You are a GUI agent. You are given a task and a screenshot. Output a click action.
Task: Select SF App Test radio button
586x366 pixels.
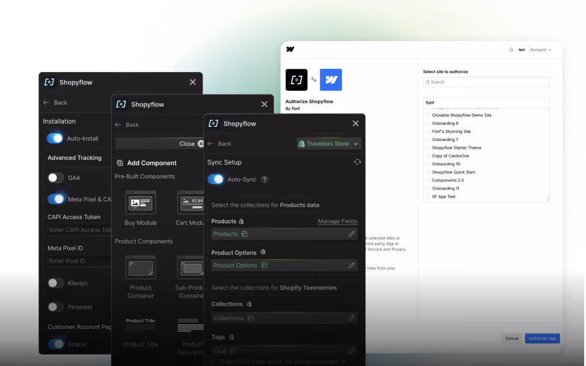tap(428, 196)
